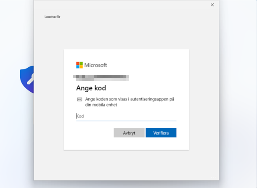Click the 'Ange koden som visas' instruction text
Viewport: 257px width, 188px height.
click(x=130, y=102)
